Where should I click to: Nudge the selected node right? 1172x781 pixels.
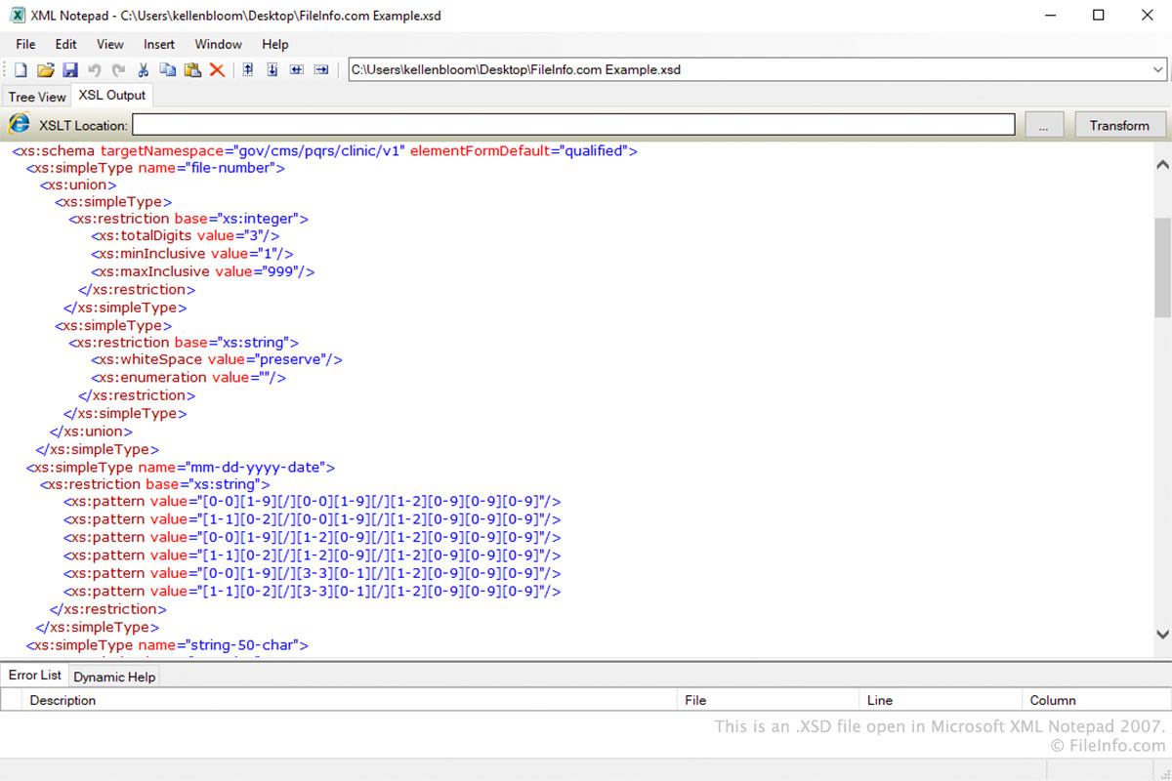click(320, 69)
